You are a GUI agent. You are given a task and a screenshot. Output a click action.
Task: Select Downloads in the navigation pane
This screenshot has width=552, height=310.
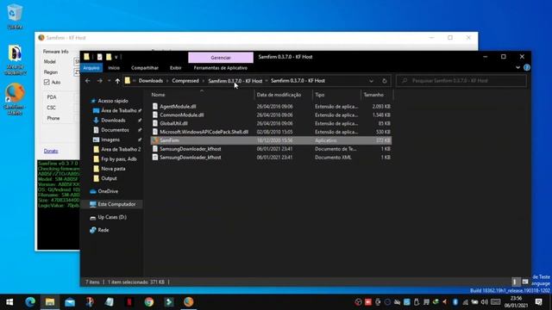click(x=113, y=121)
